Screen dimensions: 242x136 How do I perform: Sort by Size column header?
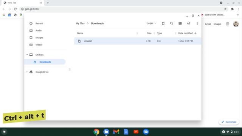[149, 33]
